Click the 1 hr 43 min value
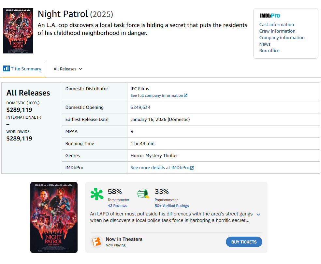The width and height of the screenshot is (321, 264). [x=142, y=144]
